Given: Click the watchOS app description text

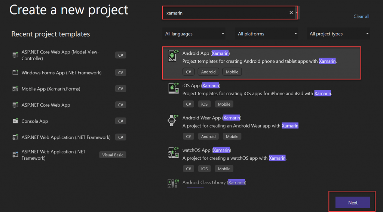Looking at the screenshot, I should 235,158.
